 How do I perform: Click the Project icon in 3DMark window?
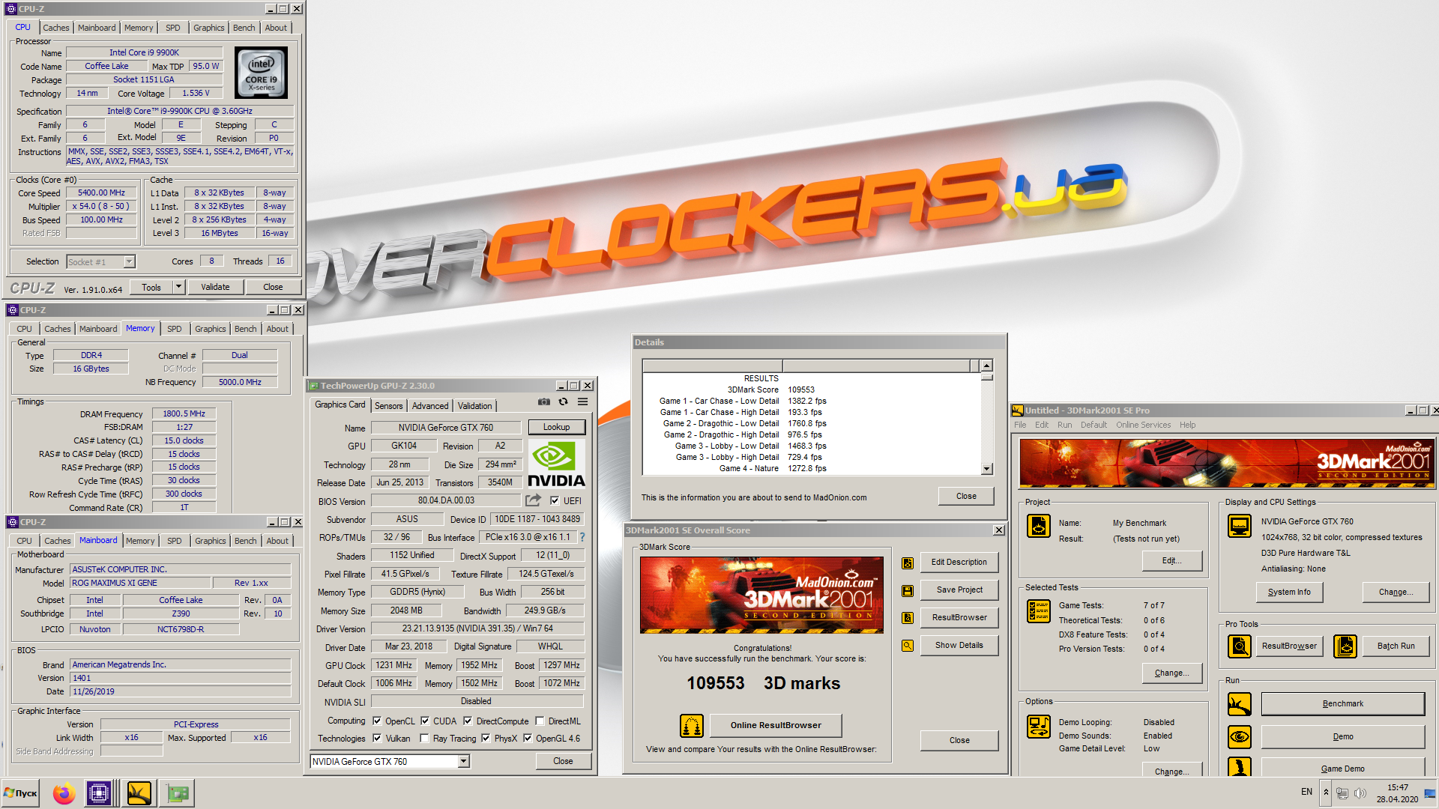point(1039,527)
